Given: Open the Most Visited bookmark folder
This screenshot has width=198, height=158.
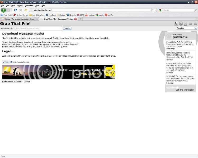Looking at the screenshot, I should [6, 15].
